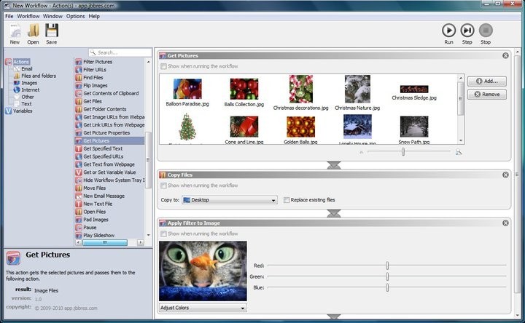Click the Remove button
The height and width of the screenshot is (323, 525).
point(486,94)
